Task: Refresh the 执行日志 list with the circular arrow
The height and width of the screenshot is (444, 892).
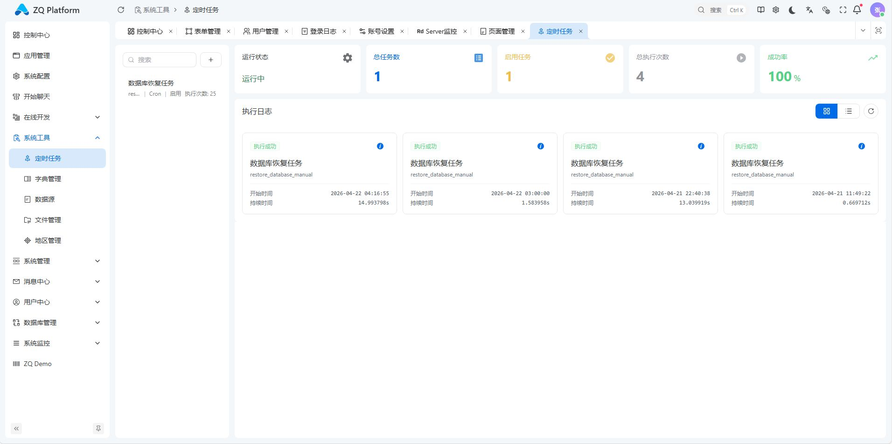Action: tap(871, 111)
